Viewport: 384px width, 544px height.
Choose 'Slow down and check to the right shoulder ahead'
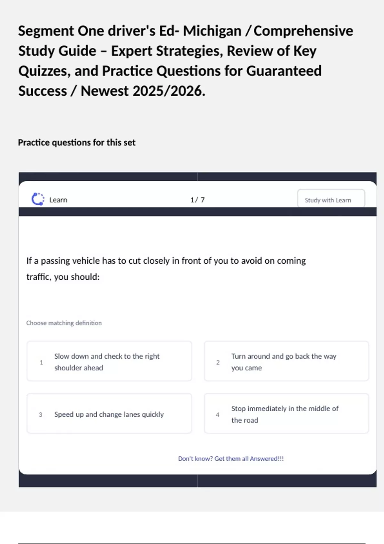[109, 361]
